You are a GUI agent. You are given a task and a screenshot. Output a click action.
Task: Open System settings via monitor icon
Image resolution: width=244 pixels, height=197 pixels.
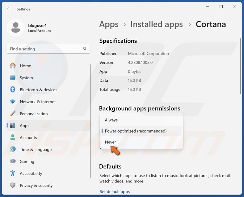[13, 78]
